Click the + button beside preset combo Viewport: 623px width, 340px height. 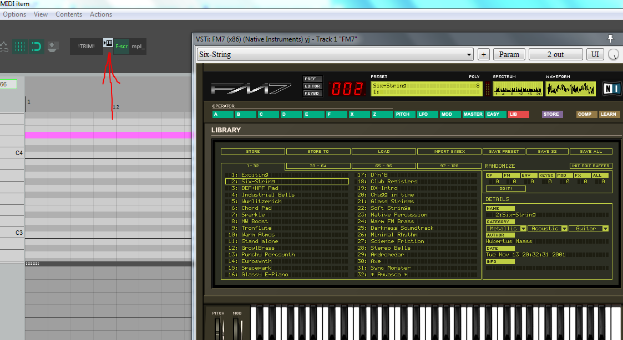tap(484, 54)
